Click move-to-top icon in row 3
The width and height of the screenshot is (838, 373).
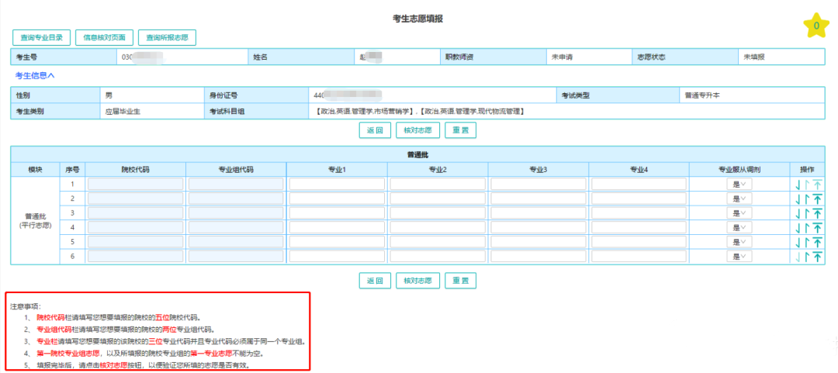click(x=818, y=213)
